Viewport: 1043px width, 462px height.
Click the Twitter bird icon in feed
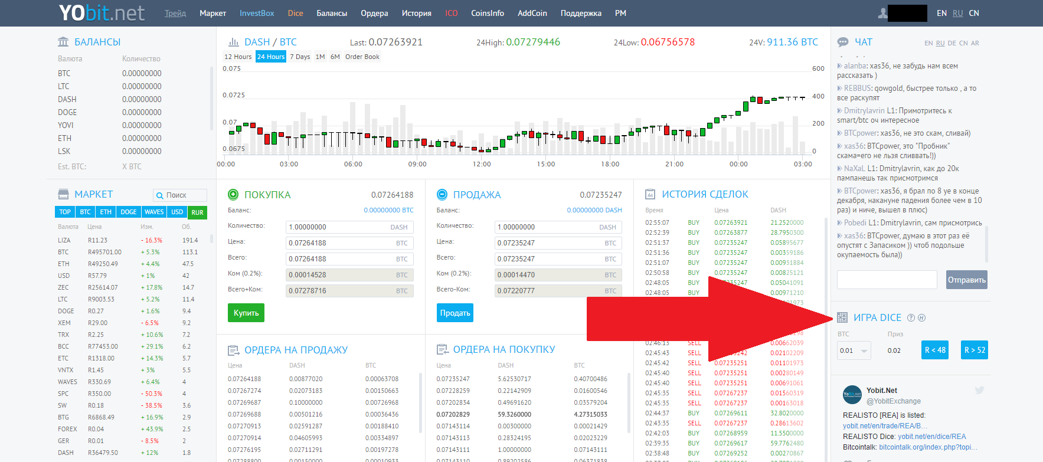(979, 390)
